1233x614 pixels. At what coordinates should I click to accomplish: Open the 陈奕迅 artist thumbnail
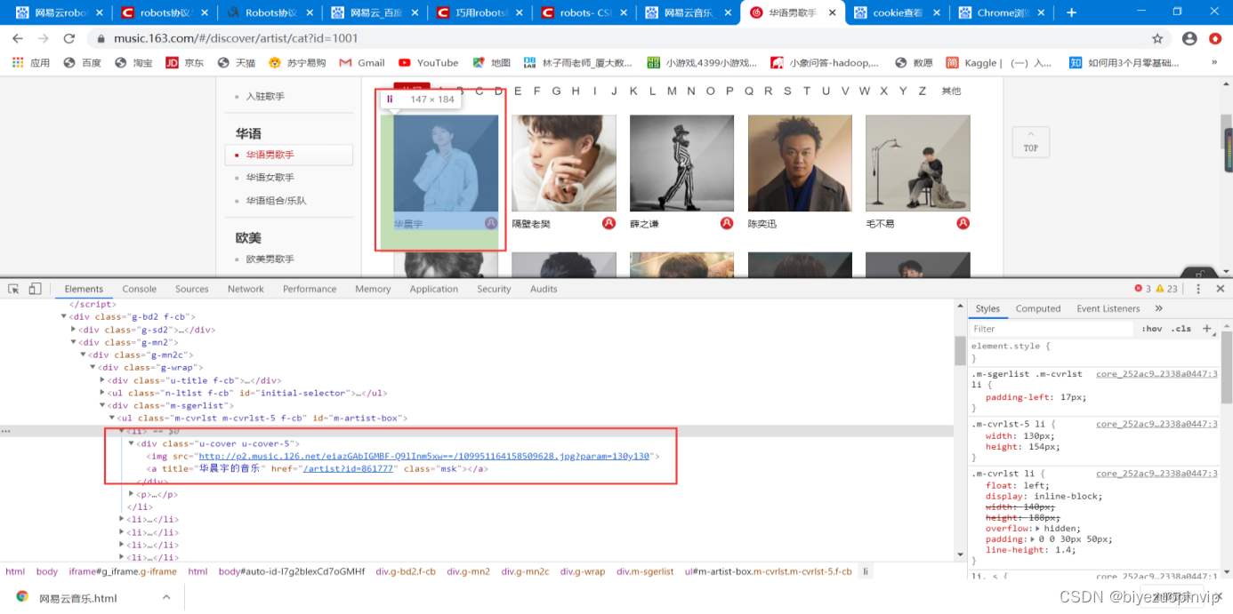[800, 163]
